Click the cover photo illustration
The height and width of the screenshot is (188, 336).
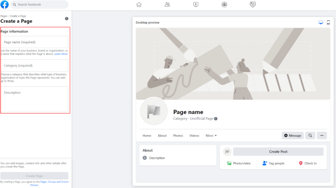point(233,64)
